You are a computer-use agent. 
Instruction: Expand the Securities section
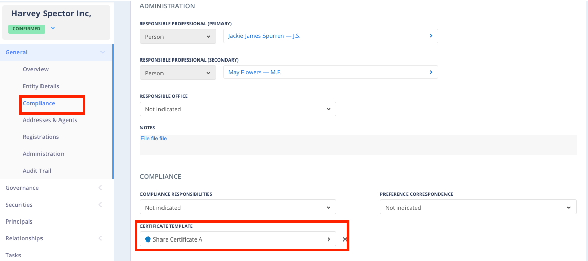coord(100,205)
